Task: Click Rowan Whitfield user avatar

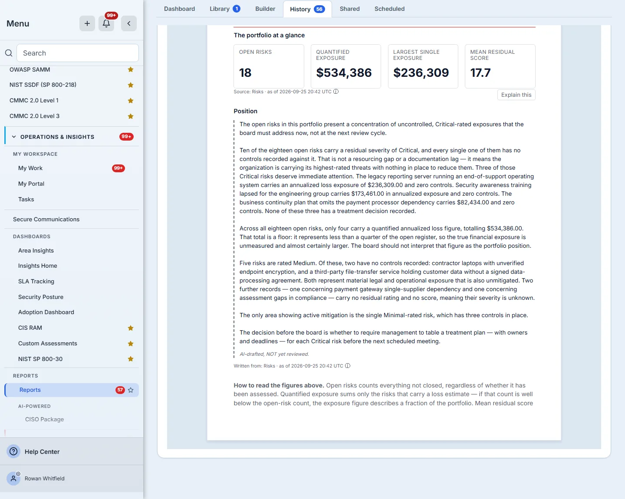Action: (x=13, y=479)
